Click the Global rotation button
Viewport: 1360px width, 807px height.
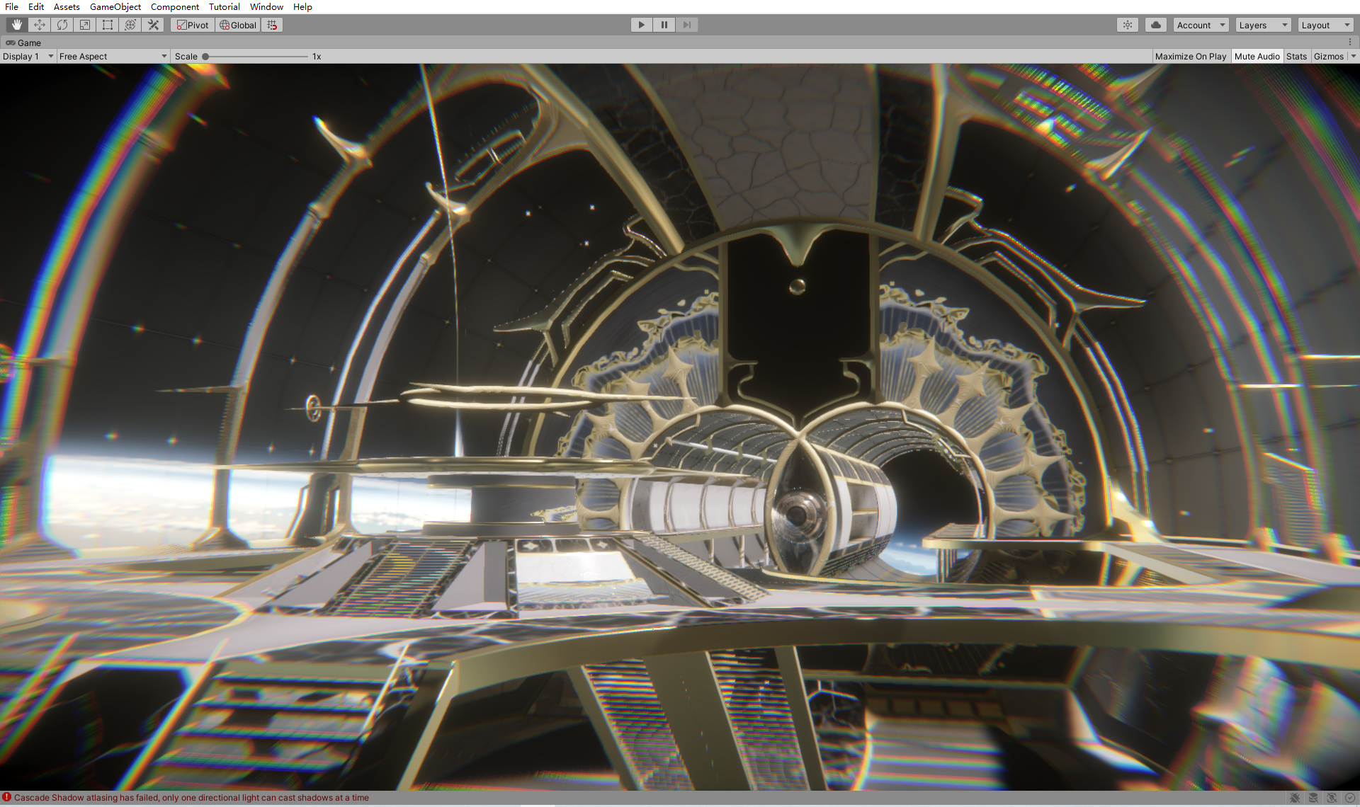238,25
